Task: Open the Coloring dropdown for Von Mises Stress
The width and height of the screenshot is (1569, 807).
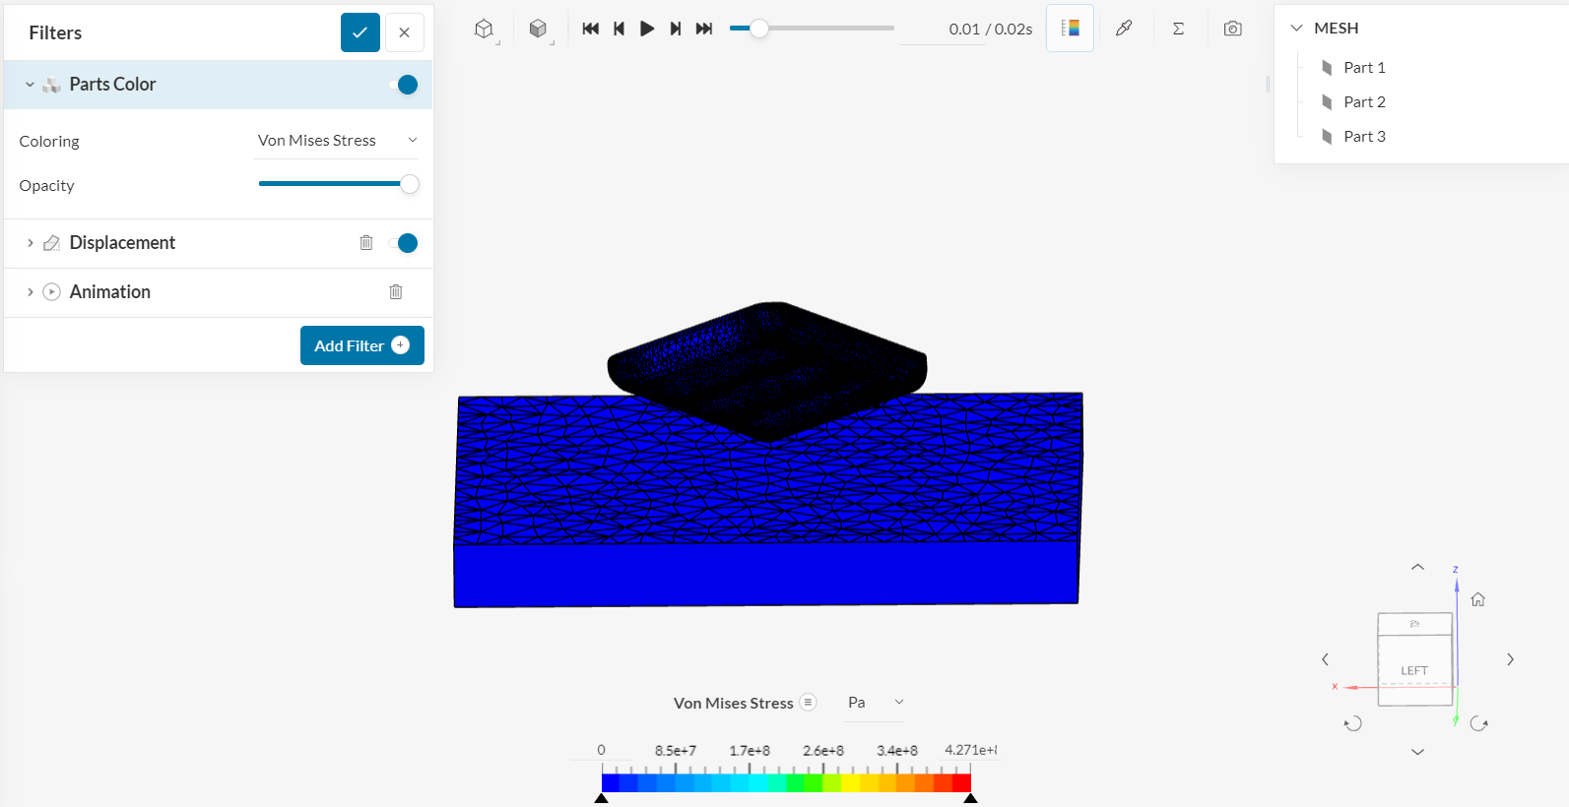Action: click(337, 141)
